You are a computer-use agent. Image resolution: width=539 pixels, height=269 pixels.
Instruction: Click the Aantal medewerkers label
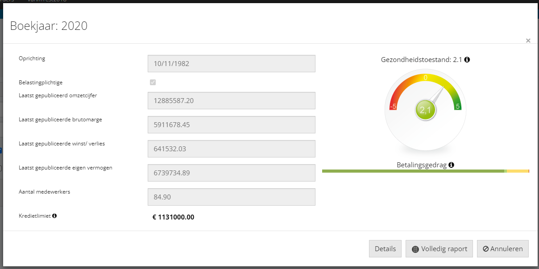[x=45, y=192]
